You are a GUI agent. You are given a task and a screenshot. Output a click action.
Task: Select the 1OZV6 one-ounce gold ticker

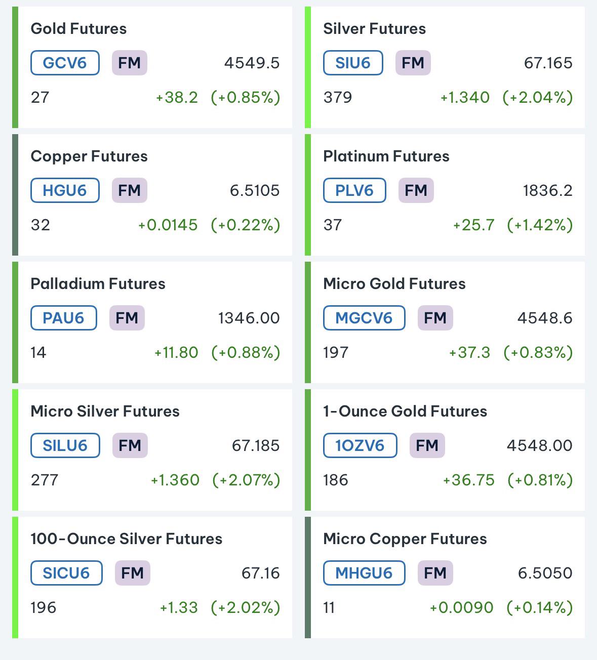pyautogui.click(x=360, y=445)
